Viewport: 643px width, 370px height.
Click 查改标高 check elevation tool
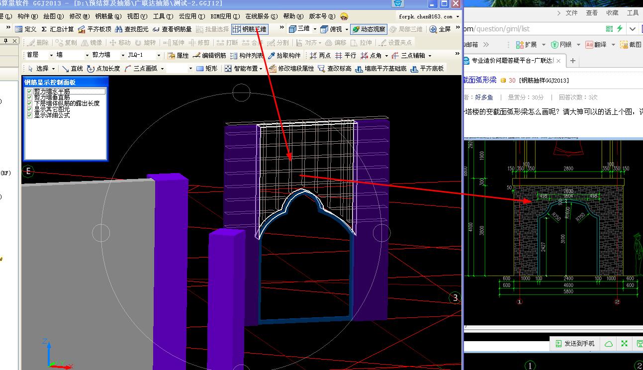coord(334,68)
